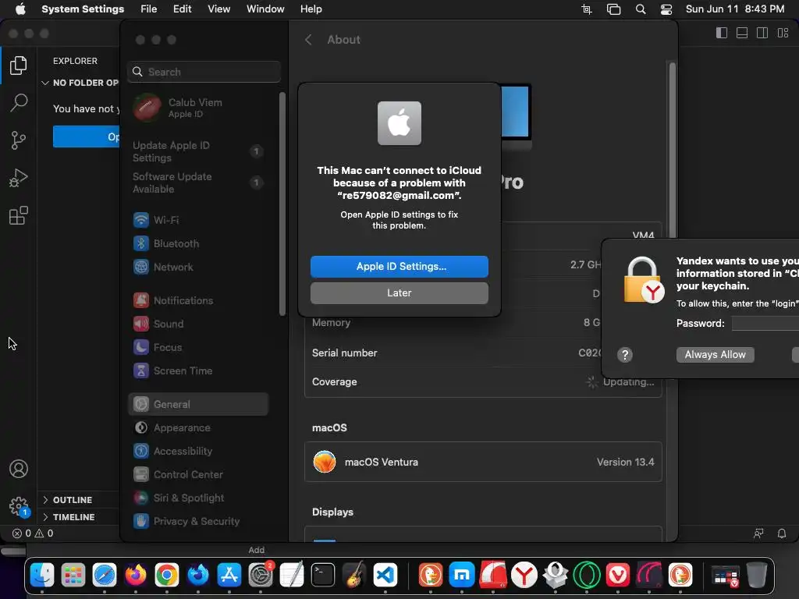Open Sound settings in sidebar
Screen dimensions: 799x599
(199, 324)
